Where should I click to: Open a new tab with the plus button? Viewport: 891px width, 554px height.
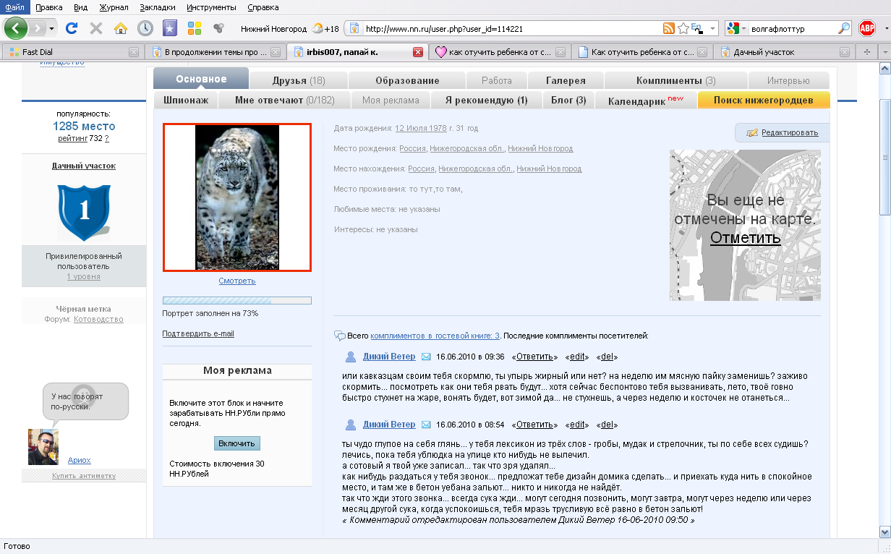click(x=866, y=52)
